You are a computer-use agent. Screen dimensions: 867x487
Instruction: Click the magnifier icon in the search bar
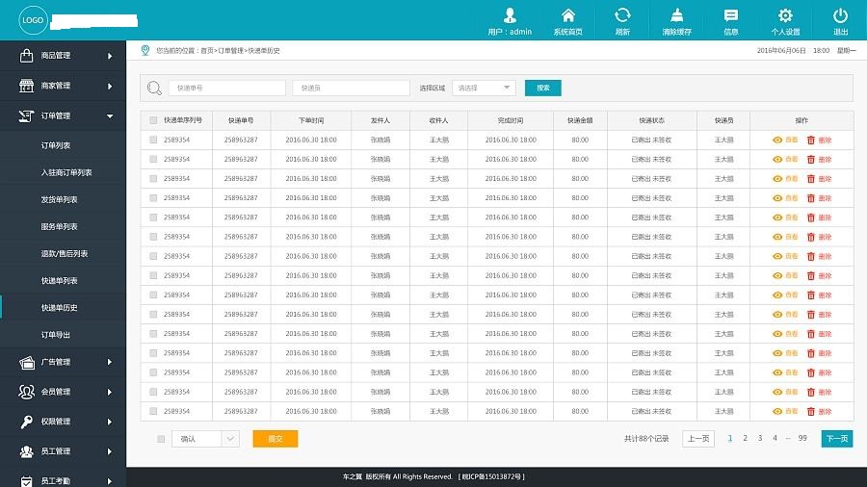tap(154, 88)
